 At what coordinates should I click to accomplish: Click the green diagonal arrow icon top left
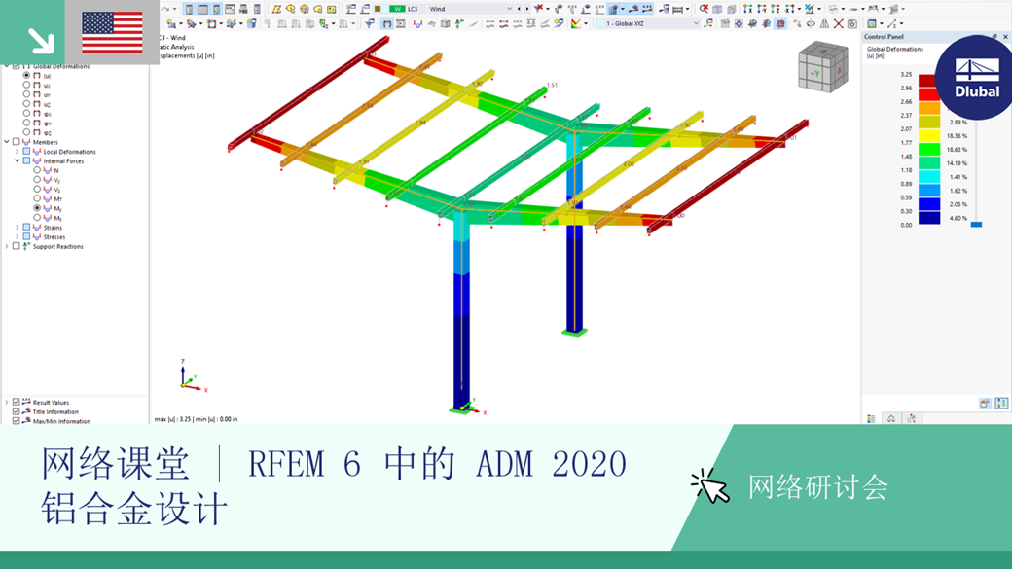[41, 40]
